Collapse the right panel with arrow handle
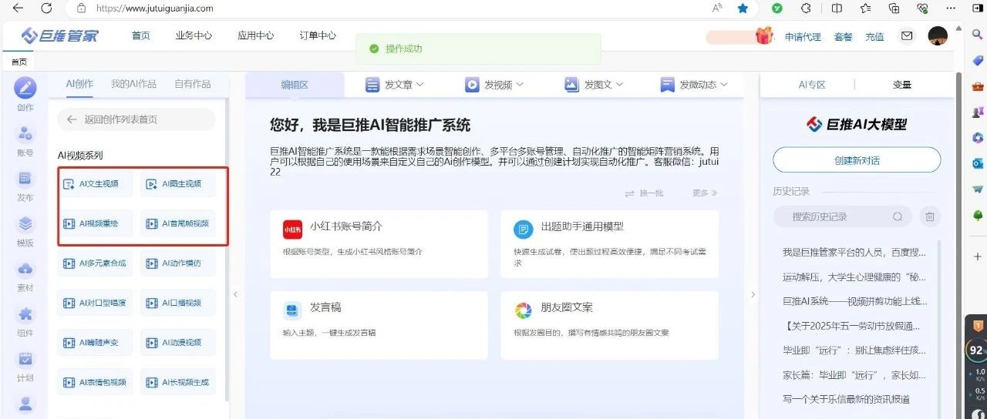987x419 pixels. 753,294
